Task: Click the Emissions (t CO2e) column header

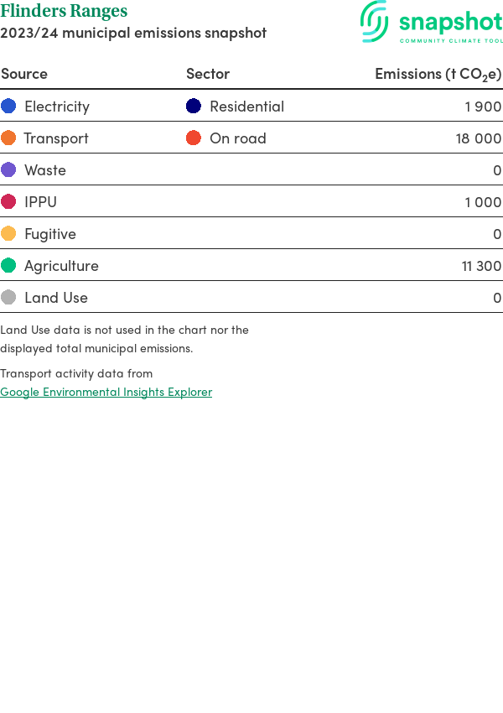Action: tap(438, 74)
